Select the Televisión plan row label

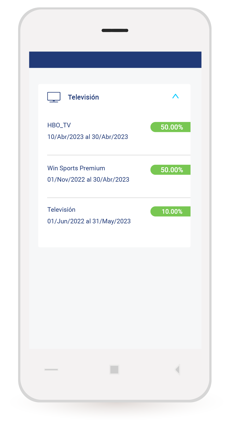point(61,210)
